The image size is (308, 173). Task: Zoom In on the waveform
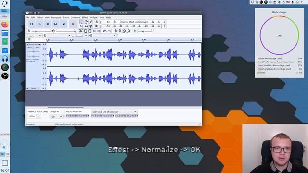(x=116, y=31)
